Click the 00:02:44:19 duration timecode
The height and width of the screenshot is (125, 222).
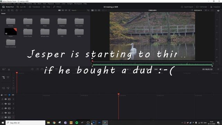point(198,10)
